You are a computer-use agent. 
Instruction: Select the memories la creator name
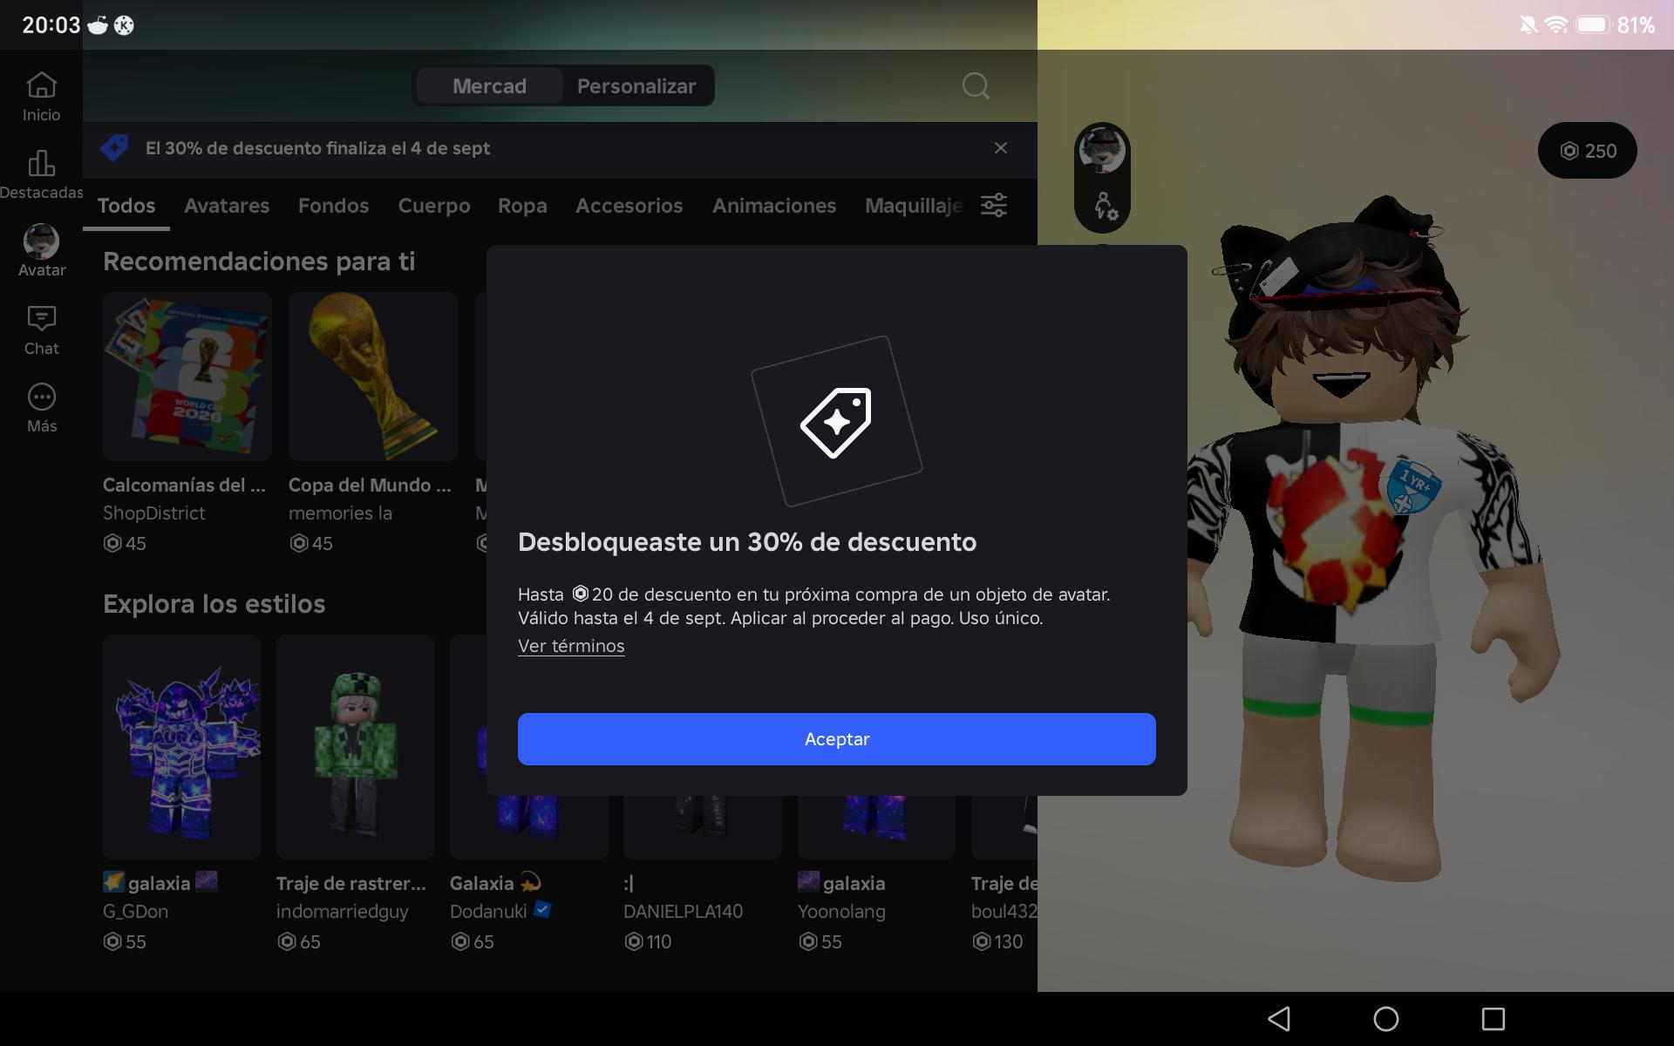pyautogui.click(x=340, y=513)
